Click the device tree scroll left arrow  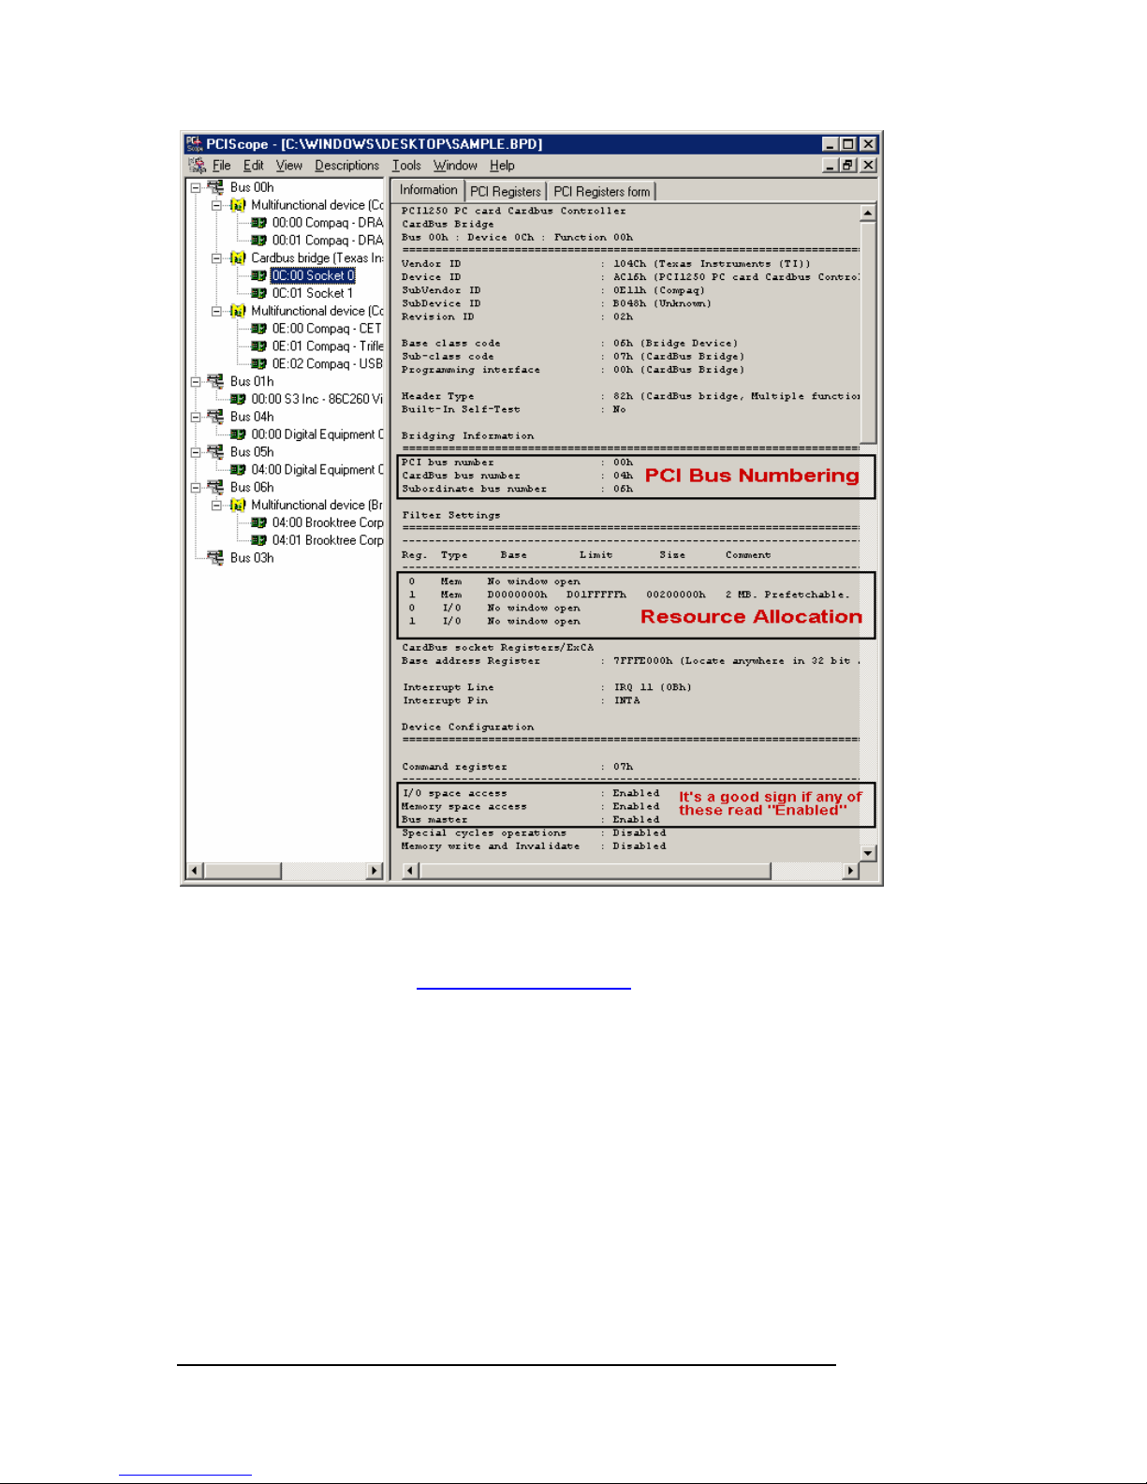195,871
